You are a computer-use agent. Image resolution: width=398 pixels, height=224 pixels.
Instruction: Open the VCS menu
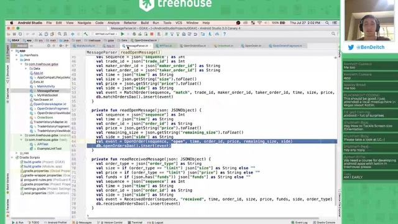(x=178, y=23)
